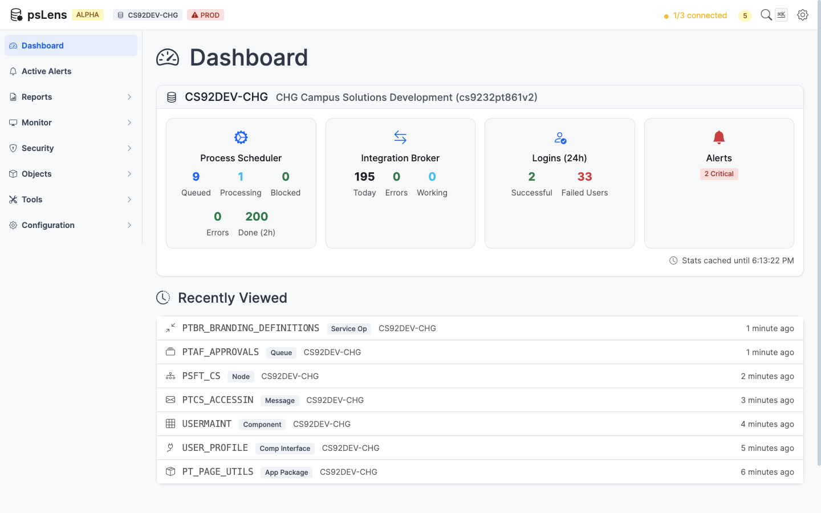Click the 2 Successful logins count
The height and width of the screenshot is (513, 821).
pyautogui.click(x=532, y=184)
